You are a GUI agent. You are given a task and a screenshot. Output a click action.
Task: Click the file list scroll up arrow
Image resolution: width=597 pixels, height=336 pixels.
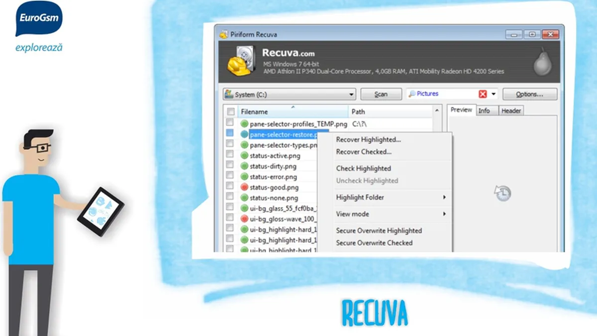(x=437, y=110)
